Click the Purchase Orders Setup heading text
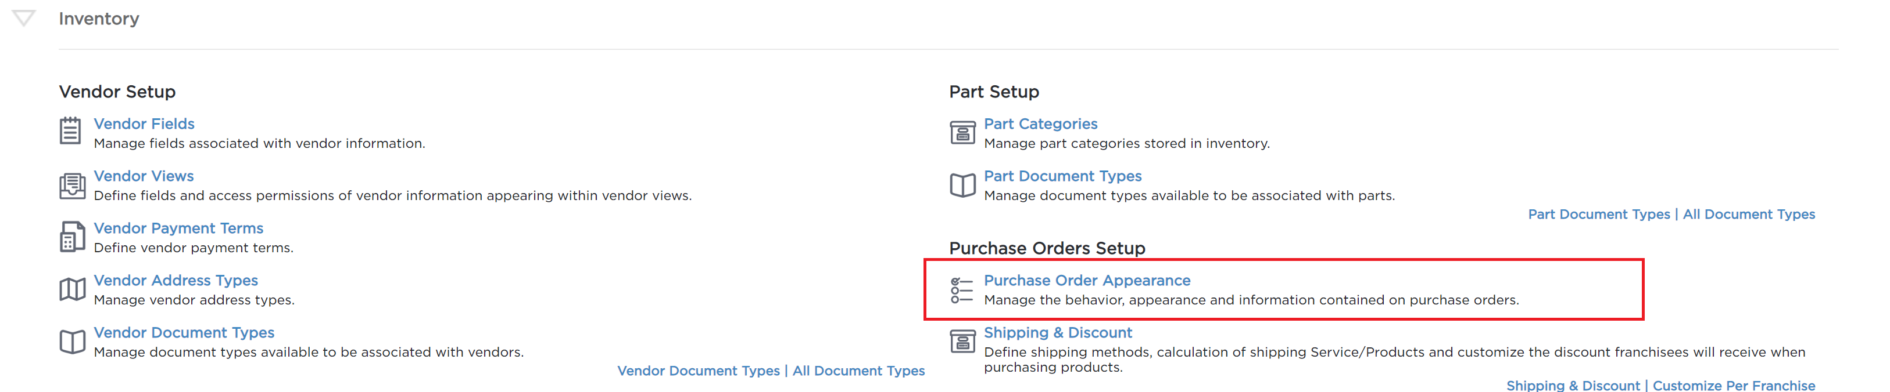This screenshot has height=392, width=1890. click(x=1047, y=248)
